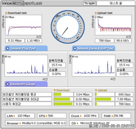Click the 9.31 Mbps download result field
Viewport: 136px width, 129px height.
click(15, 41)
